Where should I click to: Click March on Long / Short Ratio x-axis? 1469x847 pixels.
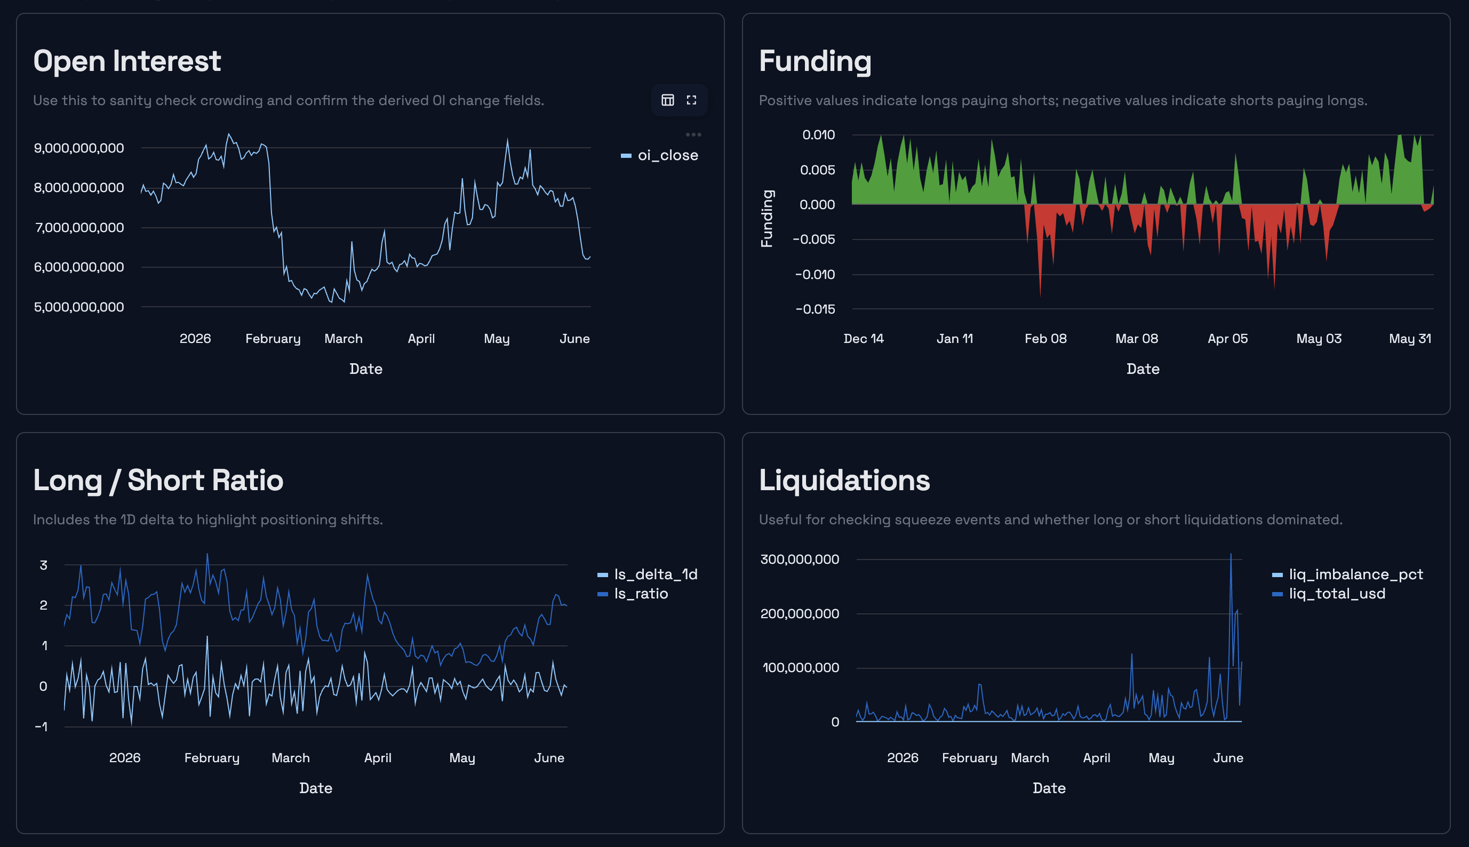click(x=290, y=757)
